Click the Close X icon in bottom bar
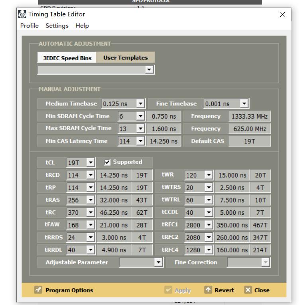 click(x=248, y=290)
